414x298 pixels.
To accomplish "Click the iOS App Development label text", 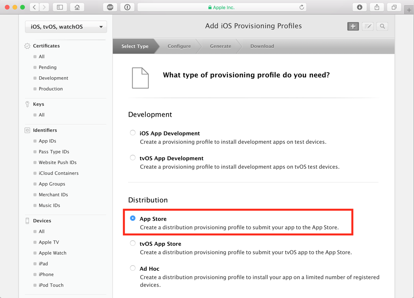I will (169, 133).
